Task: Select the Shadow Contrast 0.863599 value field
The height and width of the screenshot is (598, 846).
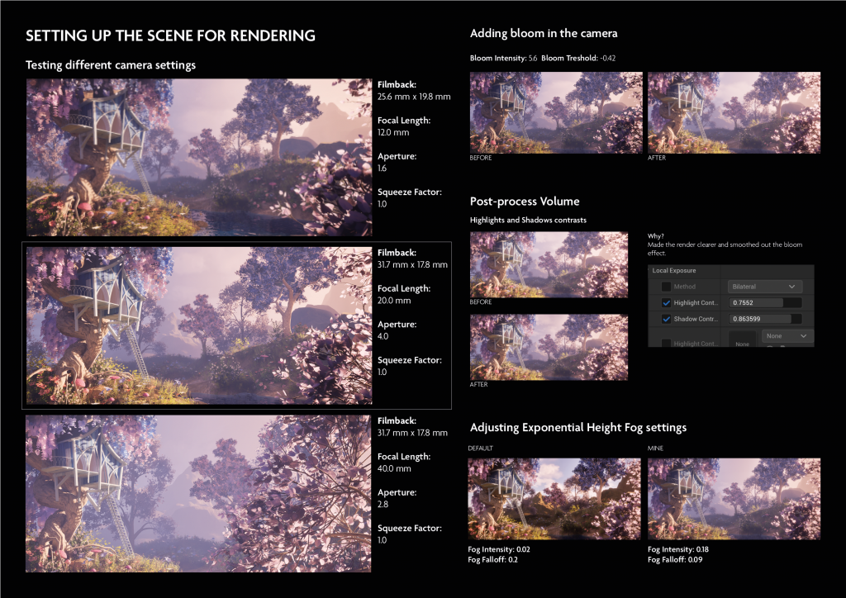Action: [x=765, y=319]
